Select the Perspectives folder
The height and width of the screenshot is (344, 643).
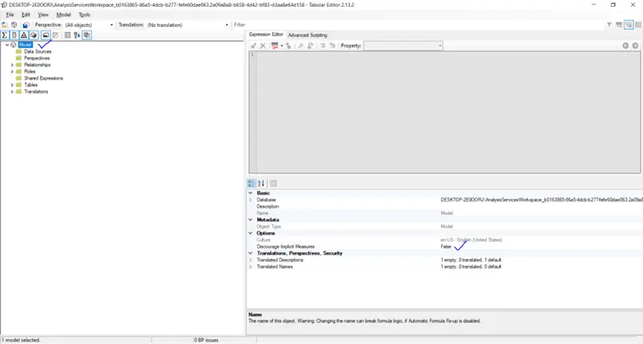(x=37, y=58)
